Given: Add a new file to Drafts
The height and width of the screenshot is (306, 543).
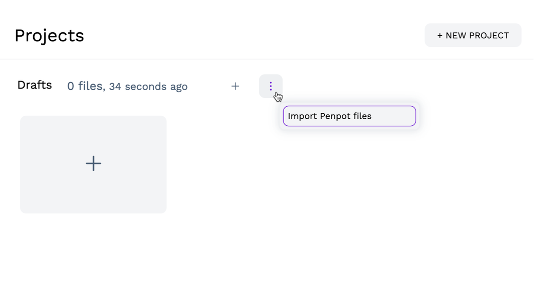Looking at the screenshot, I should (x=235, y=86).
